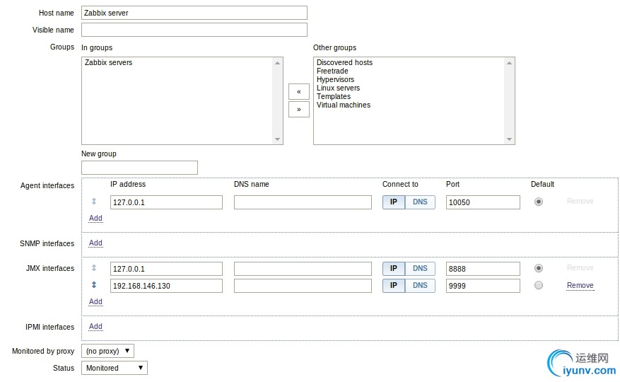Click the Agent interface drag handle icon
Image resolution: width=620 pixels, height=382 pixels.
point(94,201)
